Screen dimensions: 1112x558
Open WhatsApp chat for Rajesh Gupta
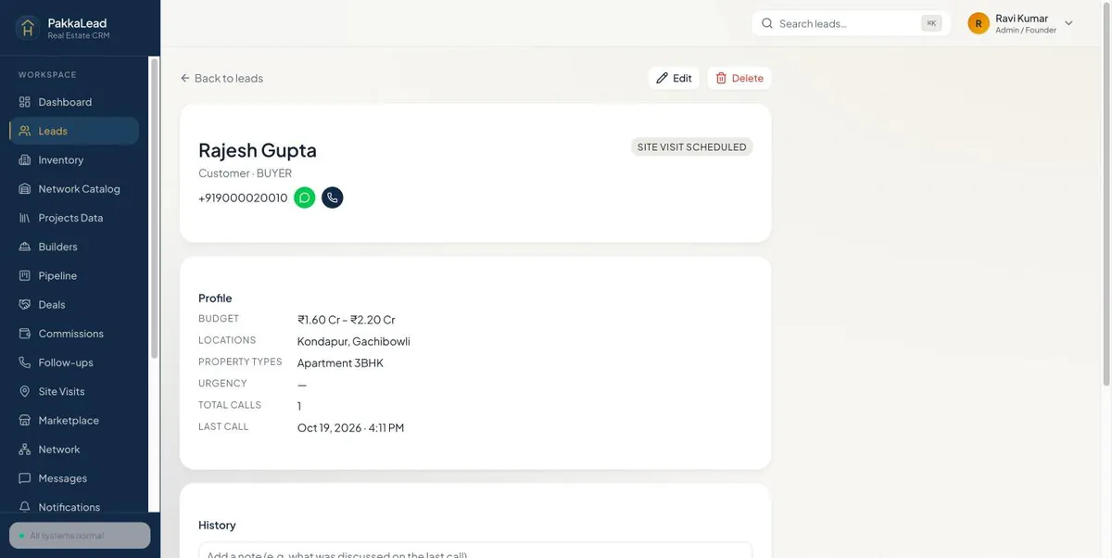click(x=304, y=197)
